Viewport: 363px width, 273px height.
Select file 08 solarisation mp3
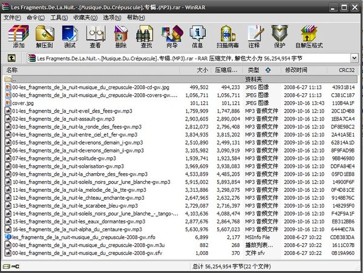click(68, 166)
